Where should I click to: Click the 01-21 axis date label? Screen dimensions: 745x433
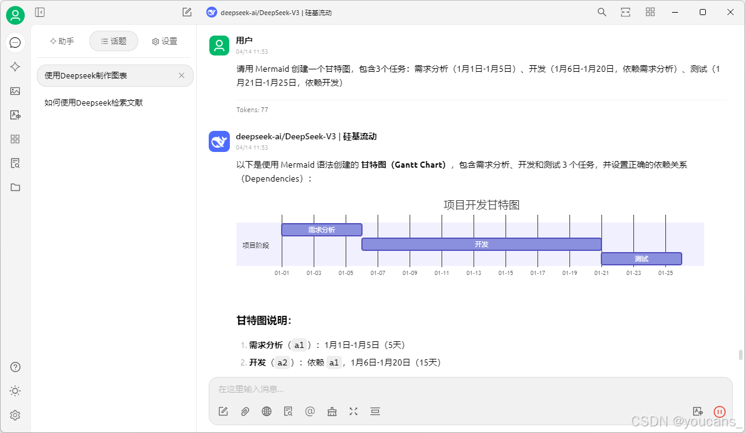pyautogui.click(x=601, y=273)
